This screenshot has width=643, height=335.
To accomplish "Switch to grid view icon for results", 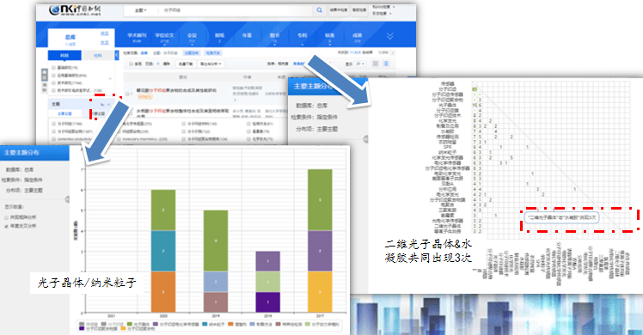I will (375, 64).
